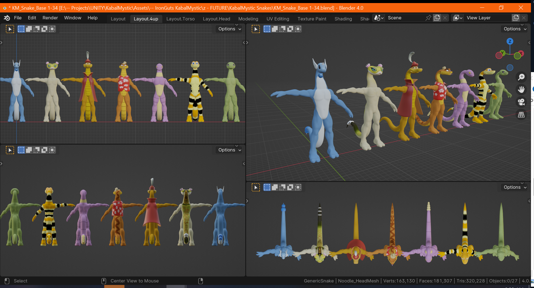Select the Tweak select tool in perspective viewport

tap(256, 29)
